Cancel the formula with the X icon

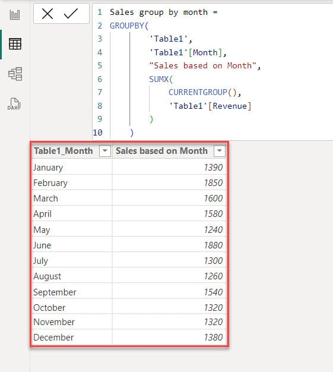(x=47, y=14)
